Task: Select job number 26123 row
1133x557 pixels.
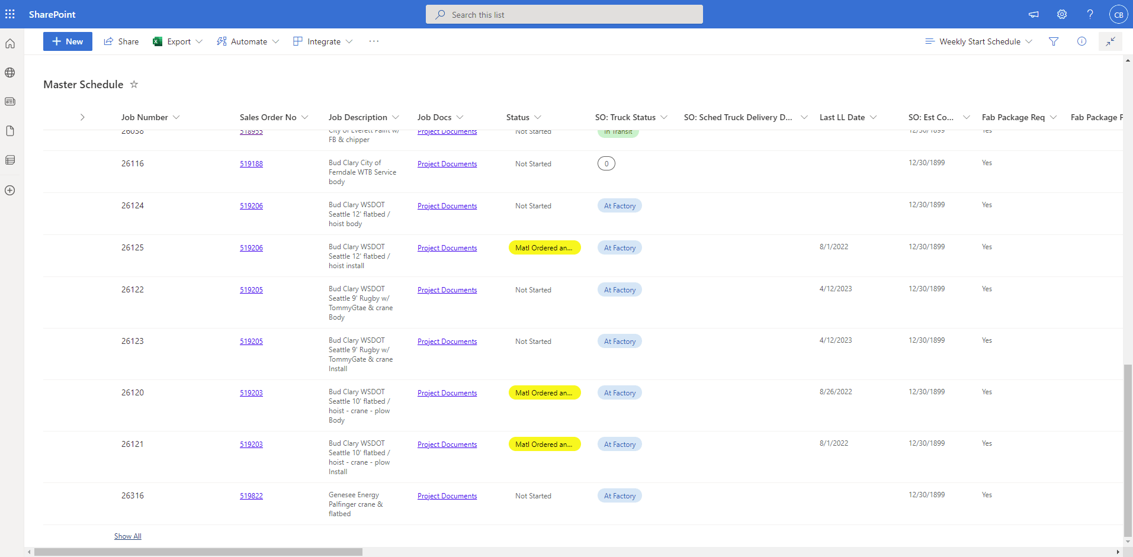Action: (133, 341)
